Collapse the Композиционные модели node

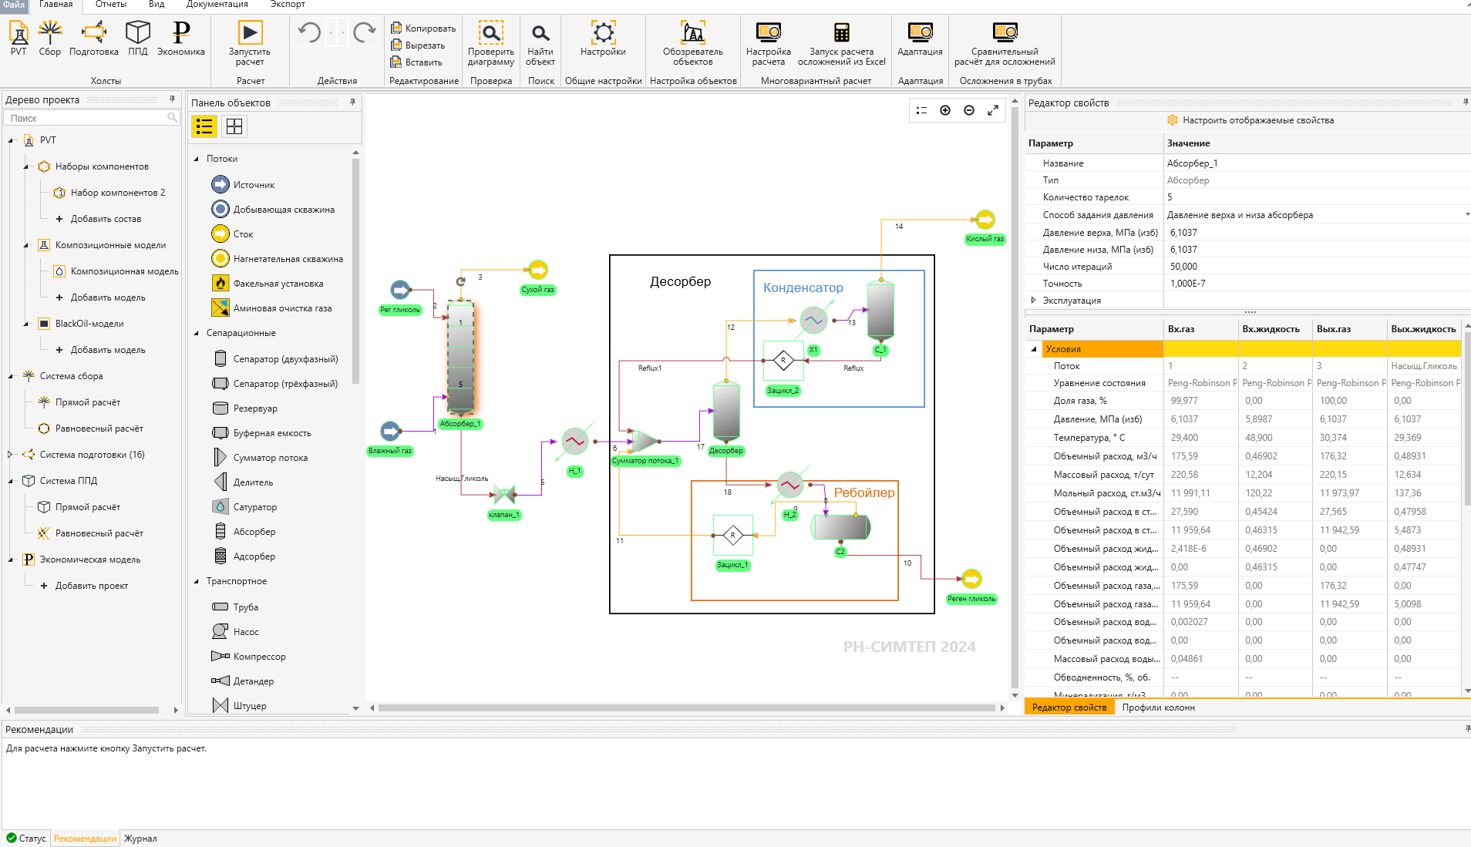coord(26,245)
